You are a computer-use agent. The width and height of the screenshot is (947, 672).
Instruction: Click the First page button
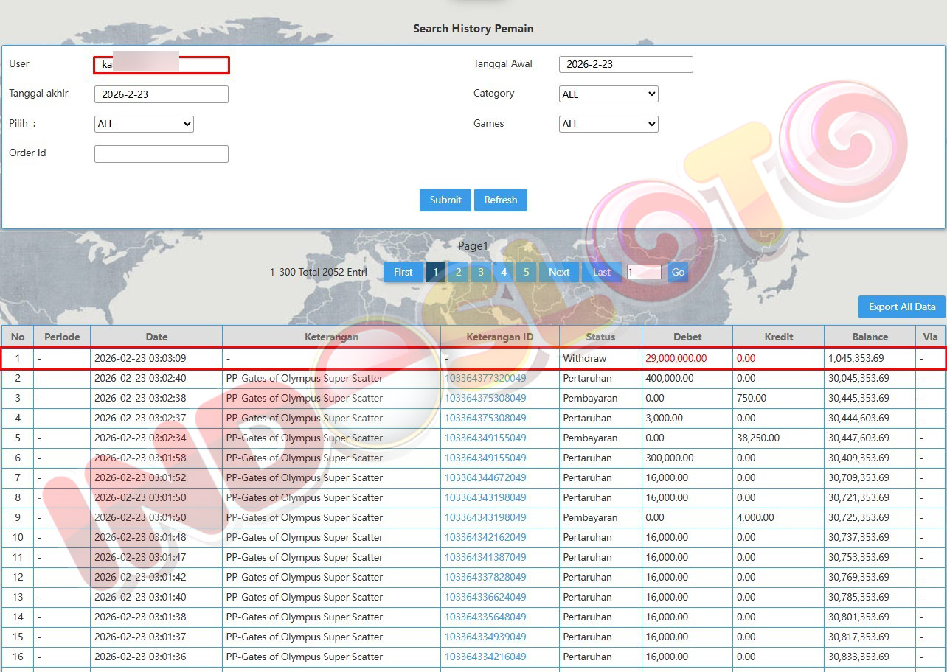403,272
